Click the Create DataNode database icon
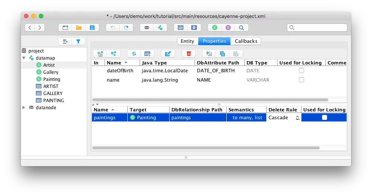The height and width of the screenshot is (196, 372). [147, 28]
